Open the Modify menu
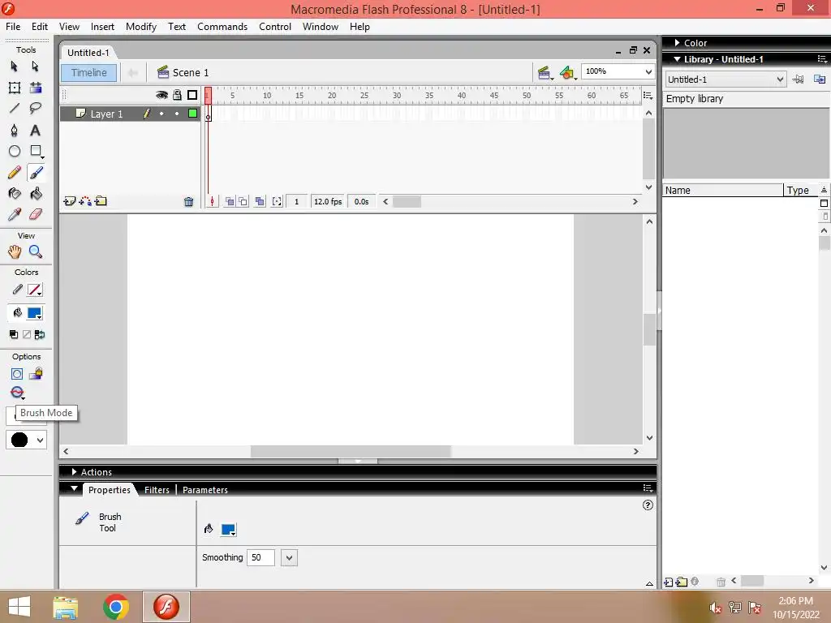831x623 pixels. tap(141, 27)
